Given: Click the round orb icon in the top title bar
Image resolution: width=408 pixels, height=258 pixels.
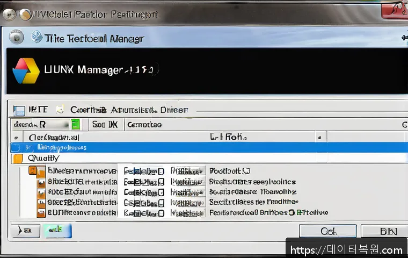Looking at the screenshot, I should tap(25, 13).
